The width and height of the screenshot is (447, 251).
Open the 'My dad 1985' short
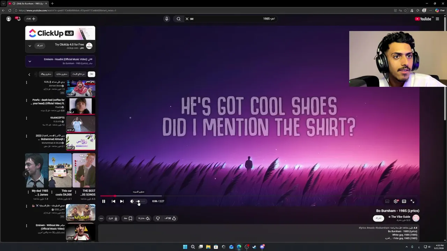click(37, 170)
